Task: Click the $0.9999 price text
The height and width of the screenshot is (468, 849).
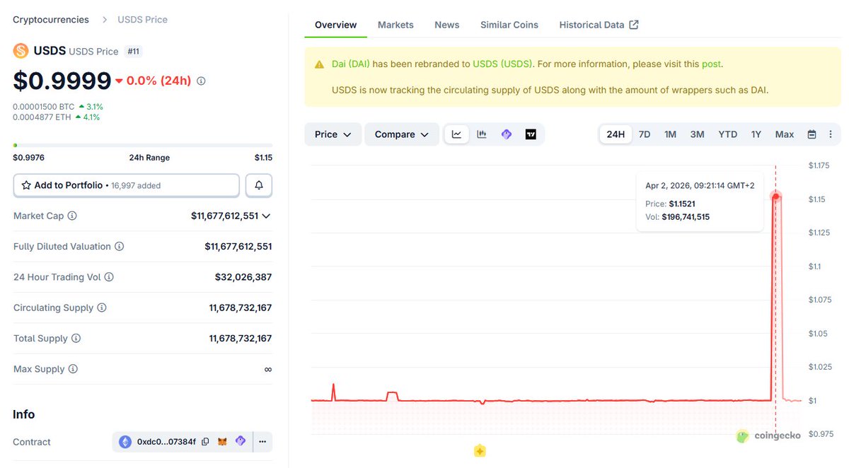Action: tap(62, 81)
